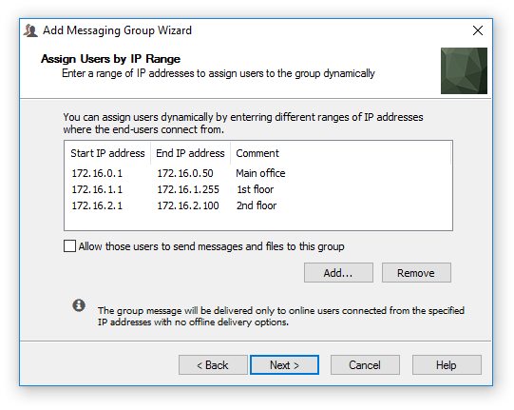Select the 172.16.0.1 Main office row
The image size is (514, 410).
tap(258, 173)
